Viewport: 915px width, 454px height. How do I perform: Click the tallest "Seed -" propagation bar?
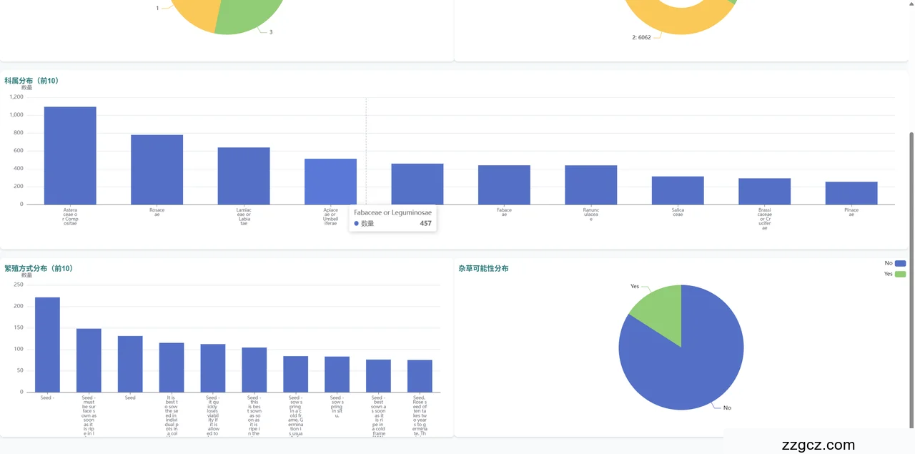(47, 345)
